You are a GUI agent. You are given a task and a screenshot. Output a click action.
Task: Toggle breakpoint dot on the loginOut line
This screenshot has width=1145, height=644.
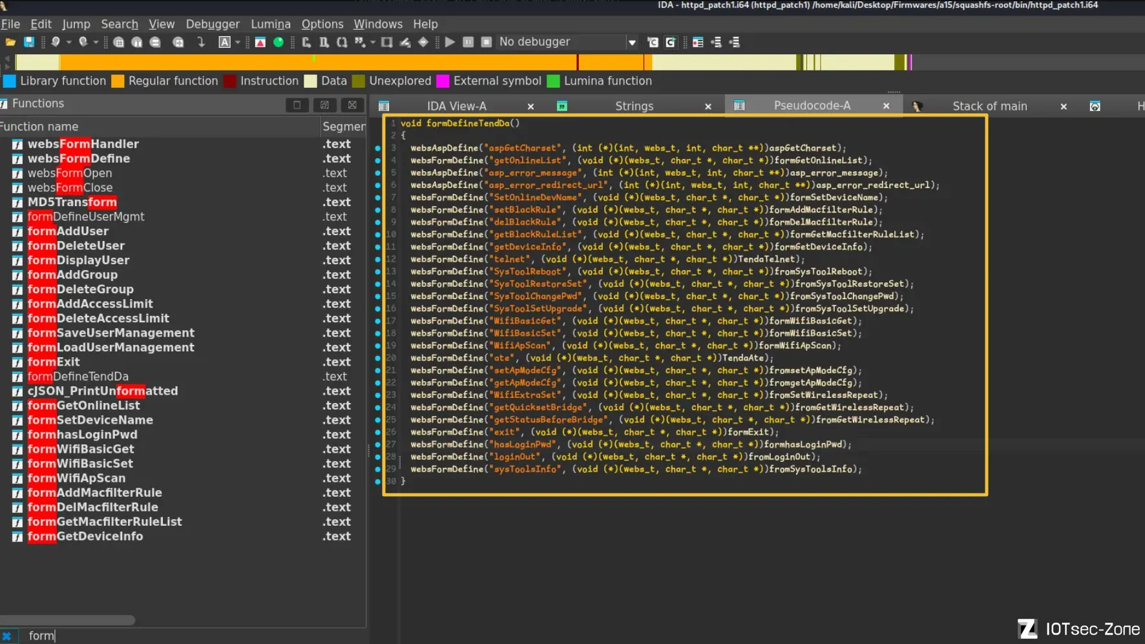pos(378,457)
